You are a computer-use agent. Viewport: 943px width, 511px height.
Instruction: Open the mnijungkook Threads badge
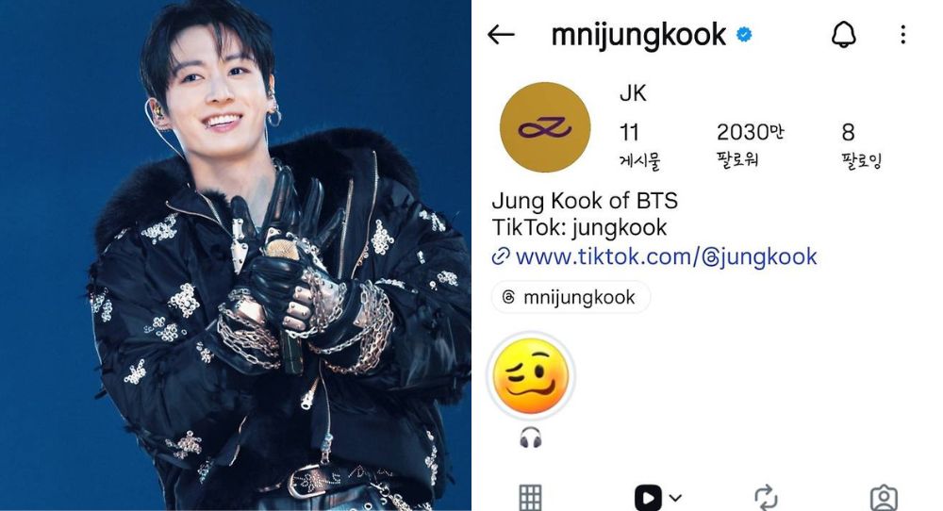click(571, 297)
